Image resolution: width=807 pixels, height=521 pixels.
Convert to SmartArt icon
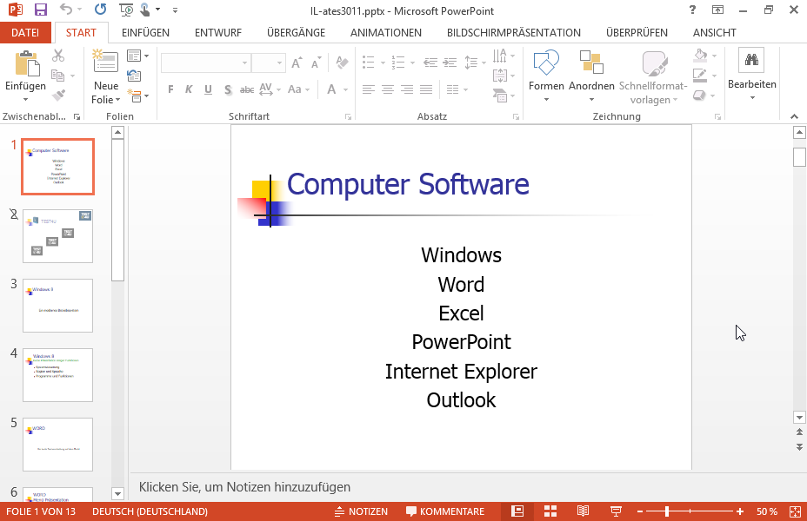click(x=500, y=95)
